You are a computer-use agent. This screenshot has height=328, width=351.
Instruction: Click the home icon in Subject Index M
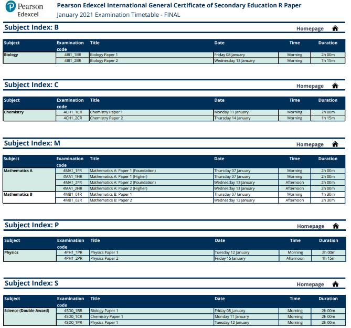coord(335,144)
